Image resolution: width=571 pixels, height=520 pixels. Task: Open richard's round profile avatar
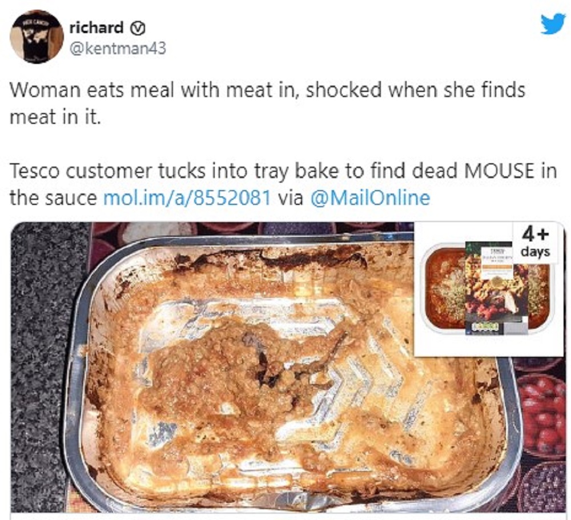pyautogui.click(x=37, y=36)
